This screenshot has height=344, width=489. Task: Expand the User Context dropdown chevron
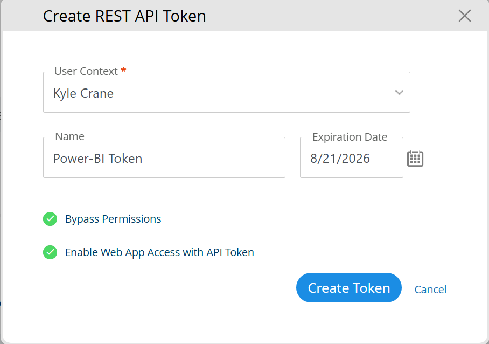point(399,92)
